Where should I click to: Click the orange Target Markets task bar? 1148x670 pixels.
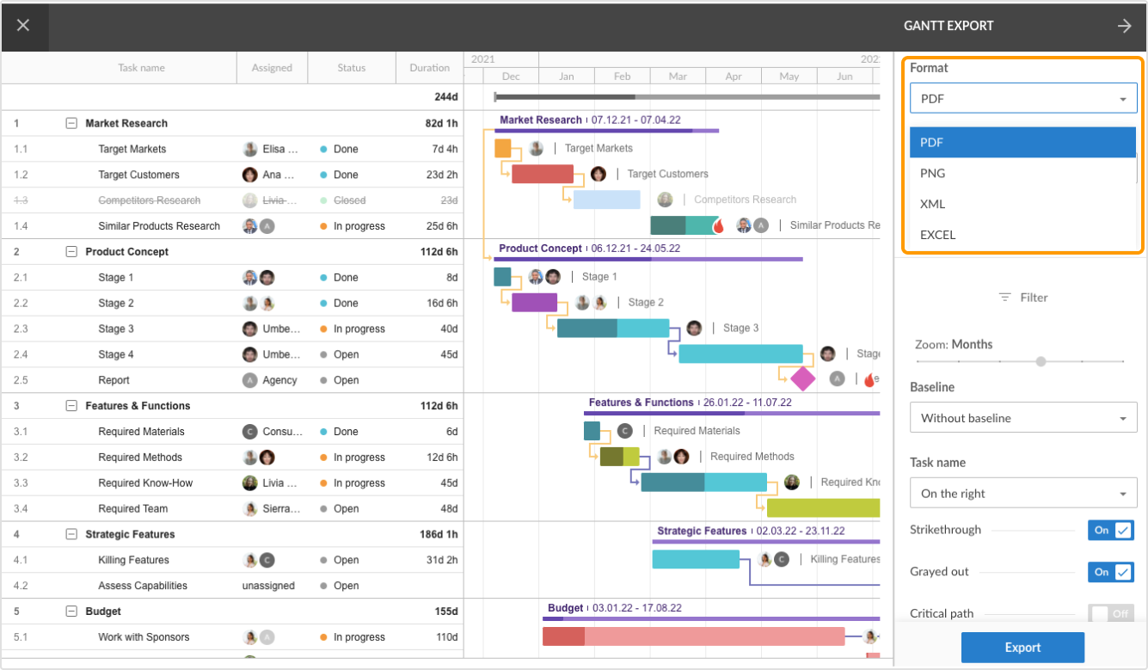tap(503, 148)
